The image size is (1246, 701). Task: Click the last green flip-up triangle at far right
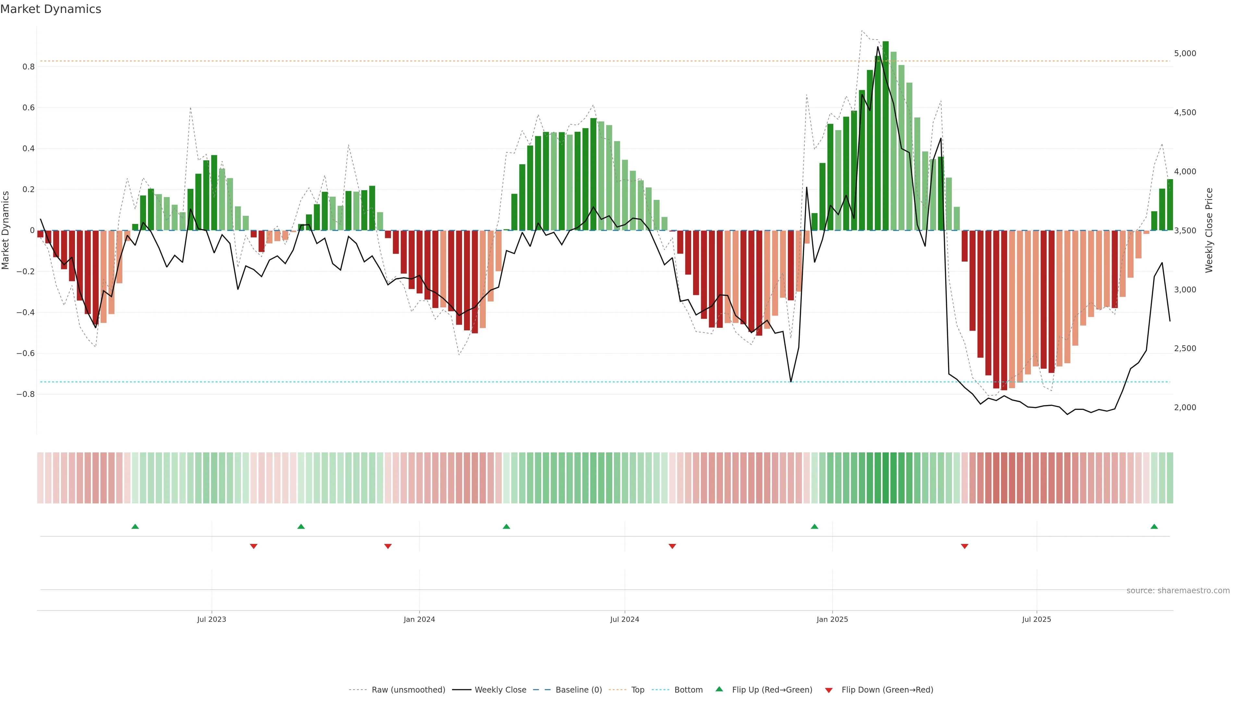tap(1154, 526)
